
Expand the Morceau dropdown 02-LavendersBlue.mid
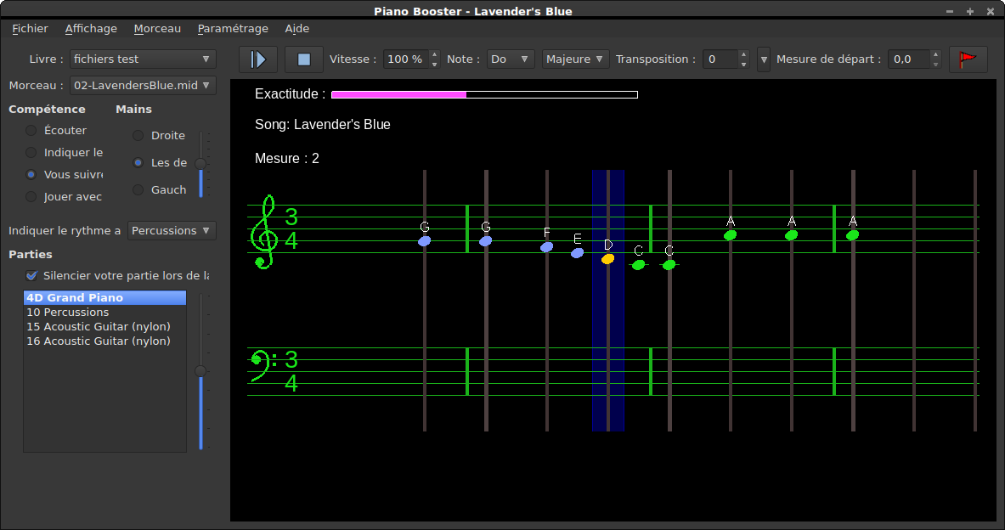[x=142, y=86]
